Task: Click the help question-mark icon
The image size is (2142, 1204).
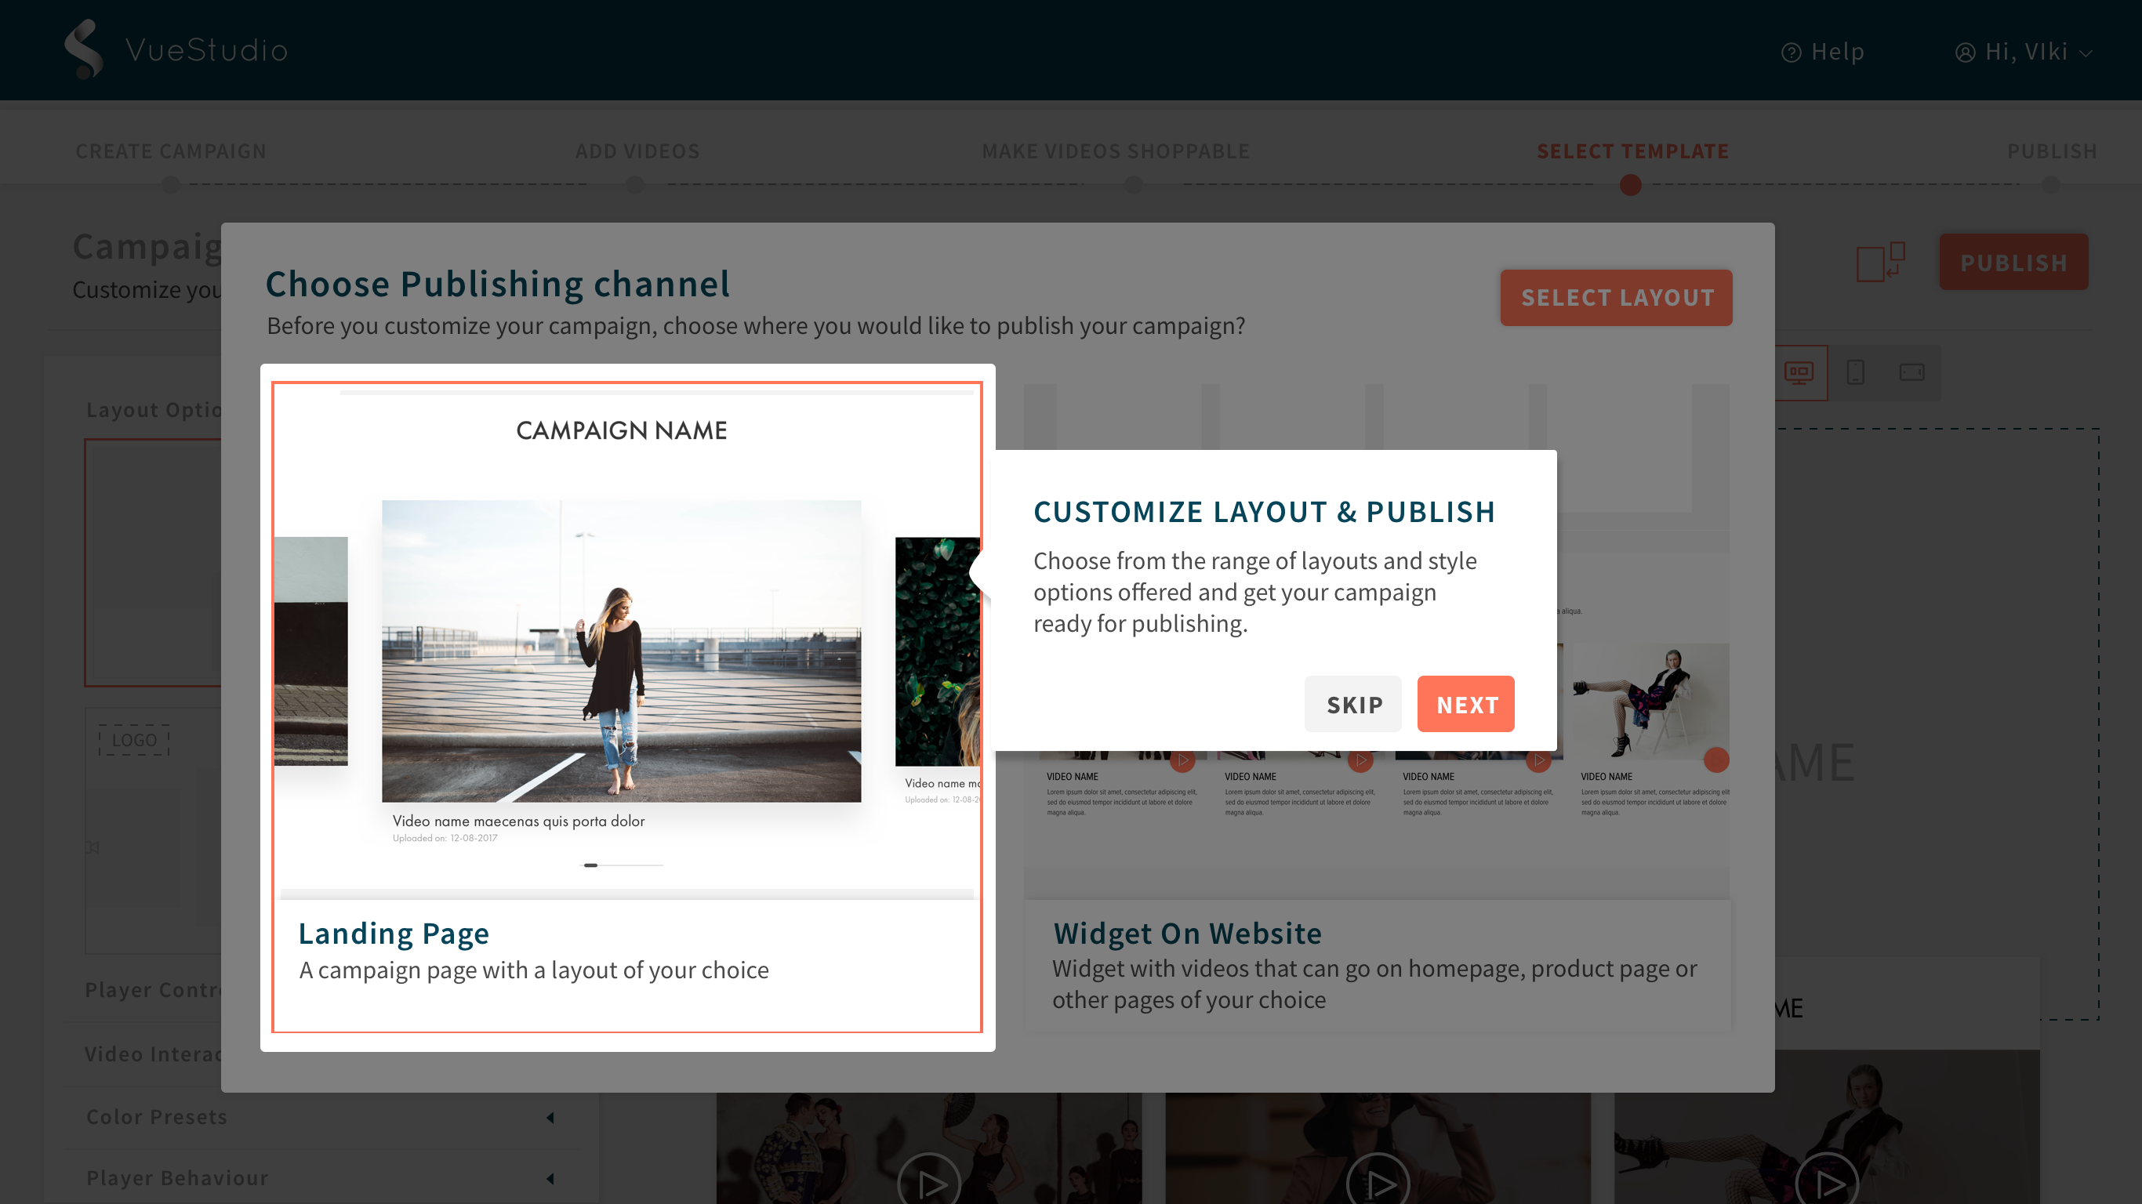Action: coord(1791,53)
